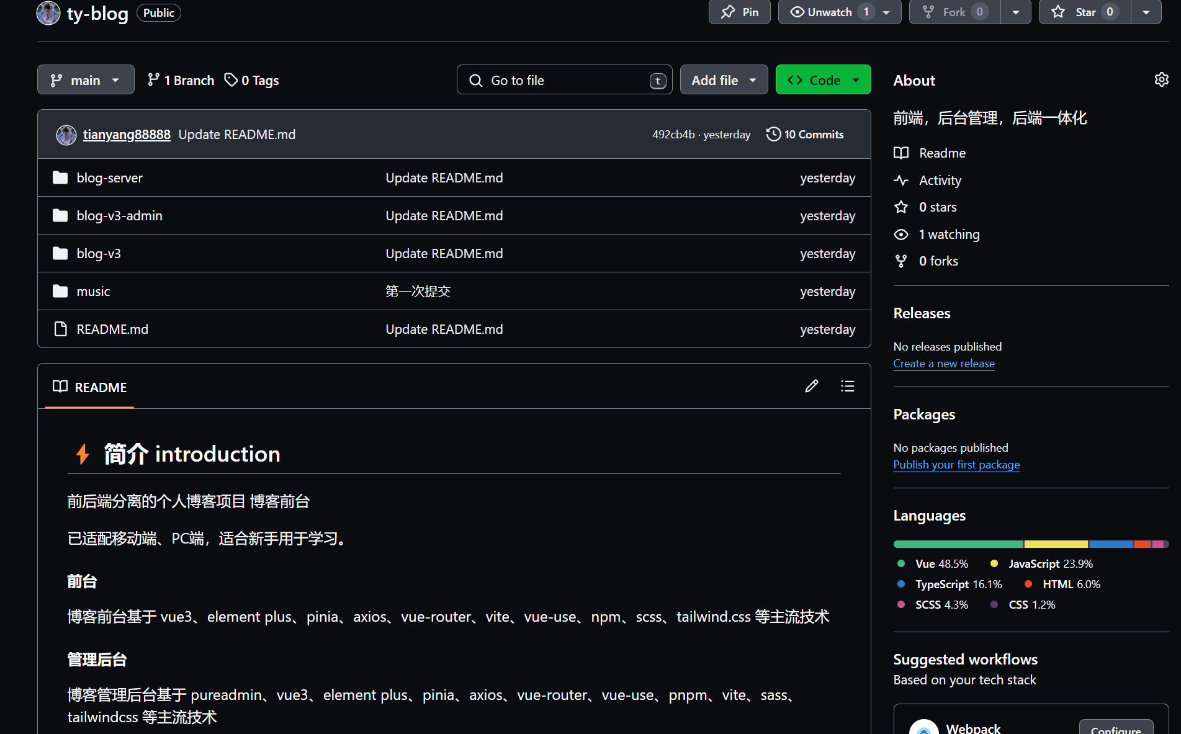The image size is (1181, 734).
Task: View the 0 stars link
Action: [x=925, y=207]
